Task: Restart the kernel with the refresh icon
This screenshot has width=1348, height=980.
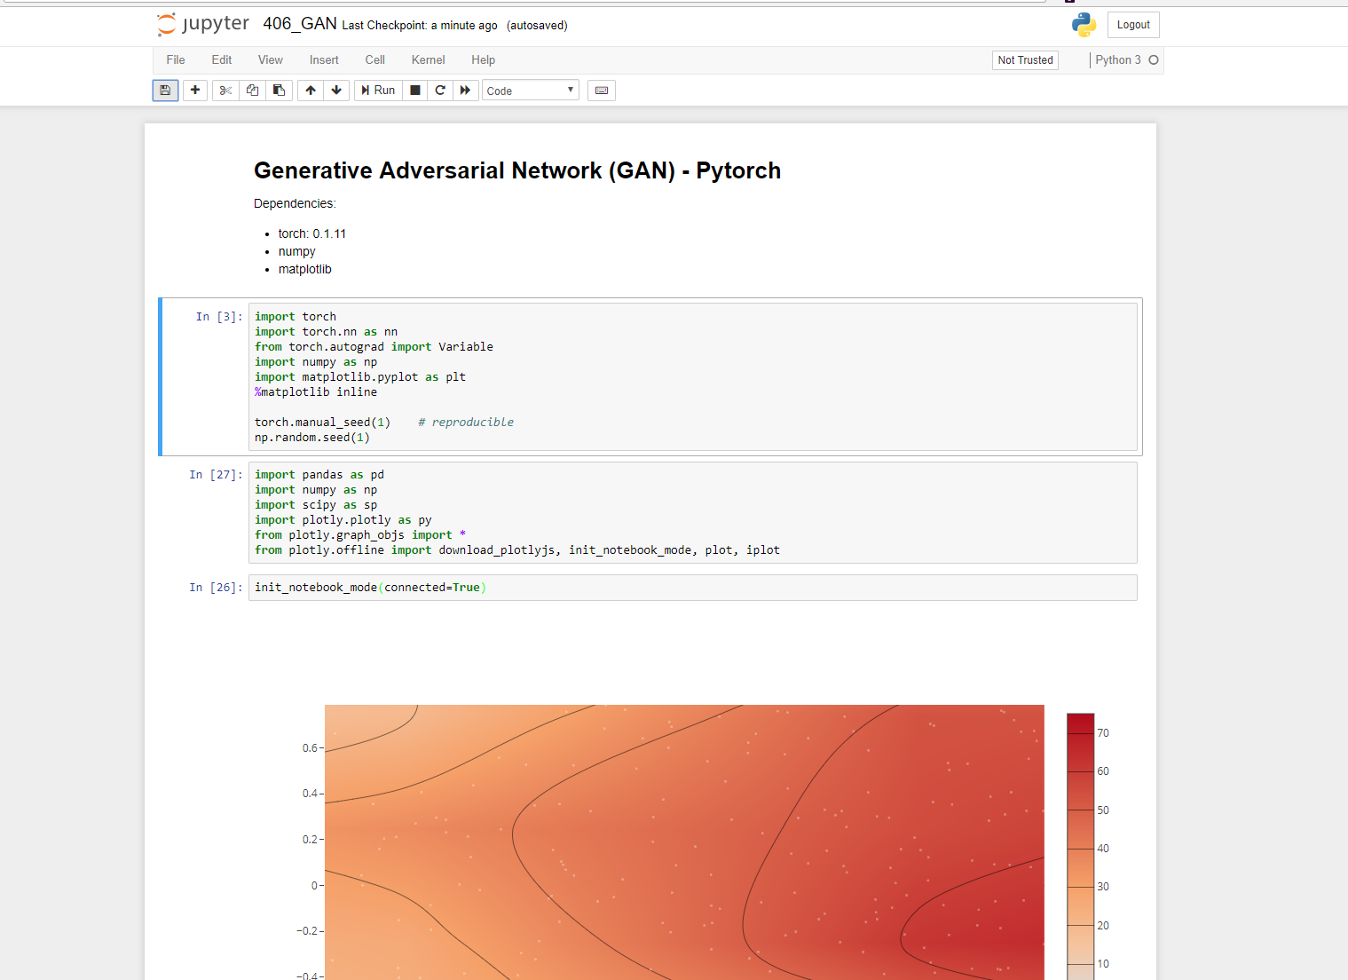Action: point(439,90)
